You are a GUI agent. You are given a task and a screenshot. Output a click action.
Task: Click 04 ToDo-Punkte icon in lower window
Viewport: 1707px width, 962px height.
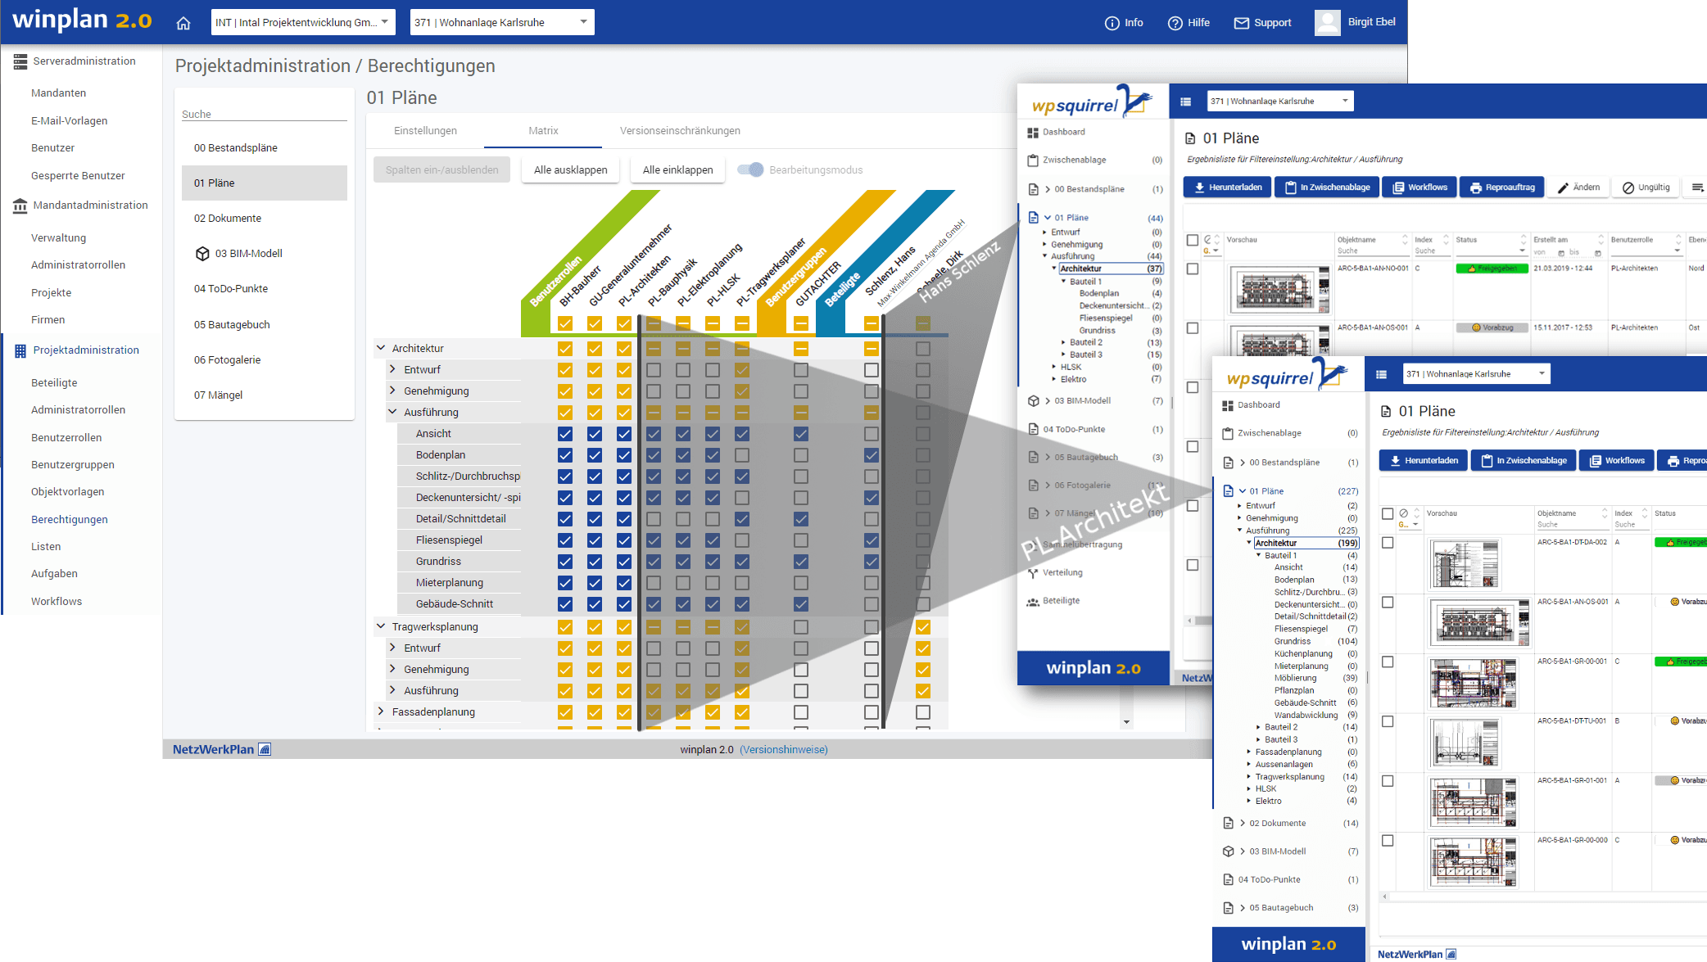pyautogui.click(x=1228, y=880)
